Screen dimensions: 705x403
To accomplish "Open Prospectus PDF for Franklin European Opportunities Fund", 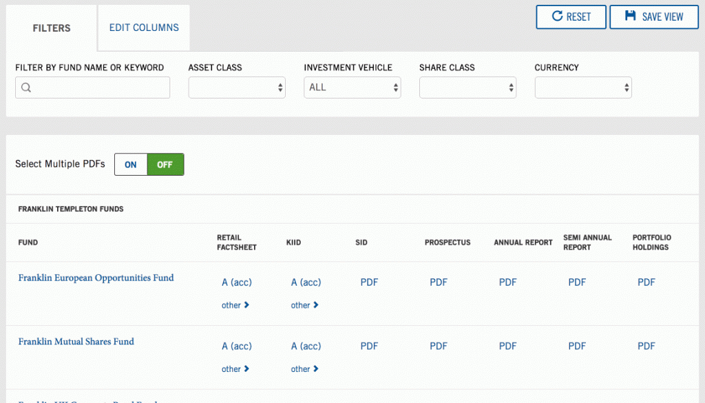I will point(439,282).
